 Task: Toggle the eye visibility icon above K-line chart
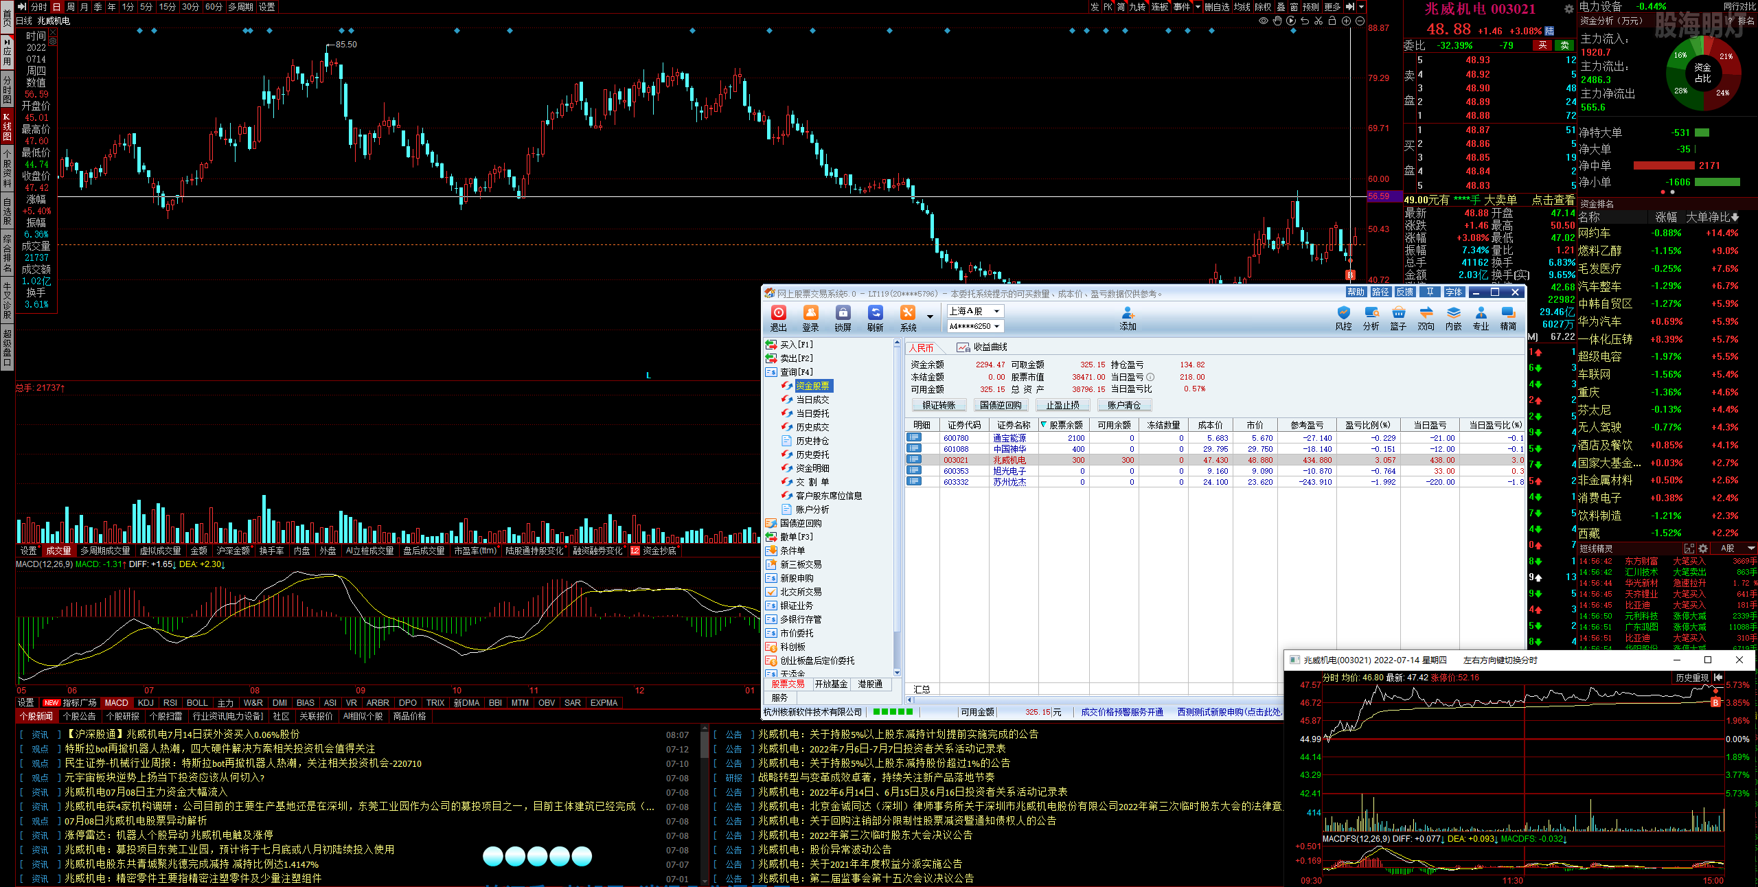1264,21
